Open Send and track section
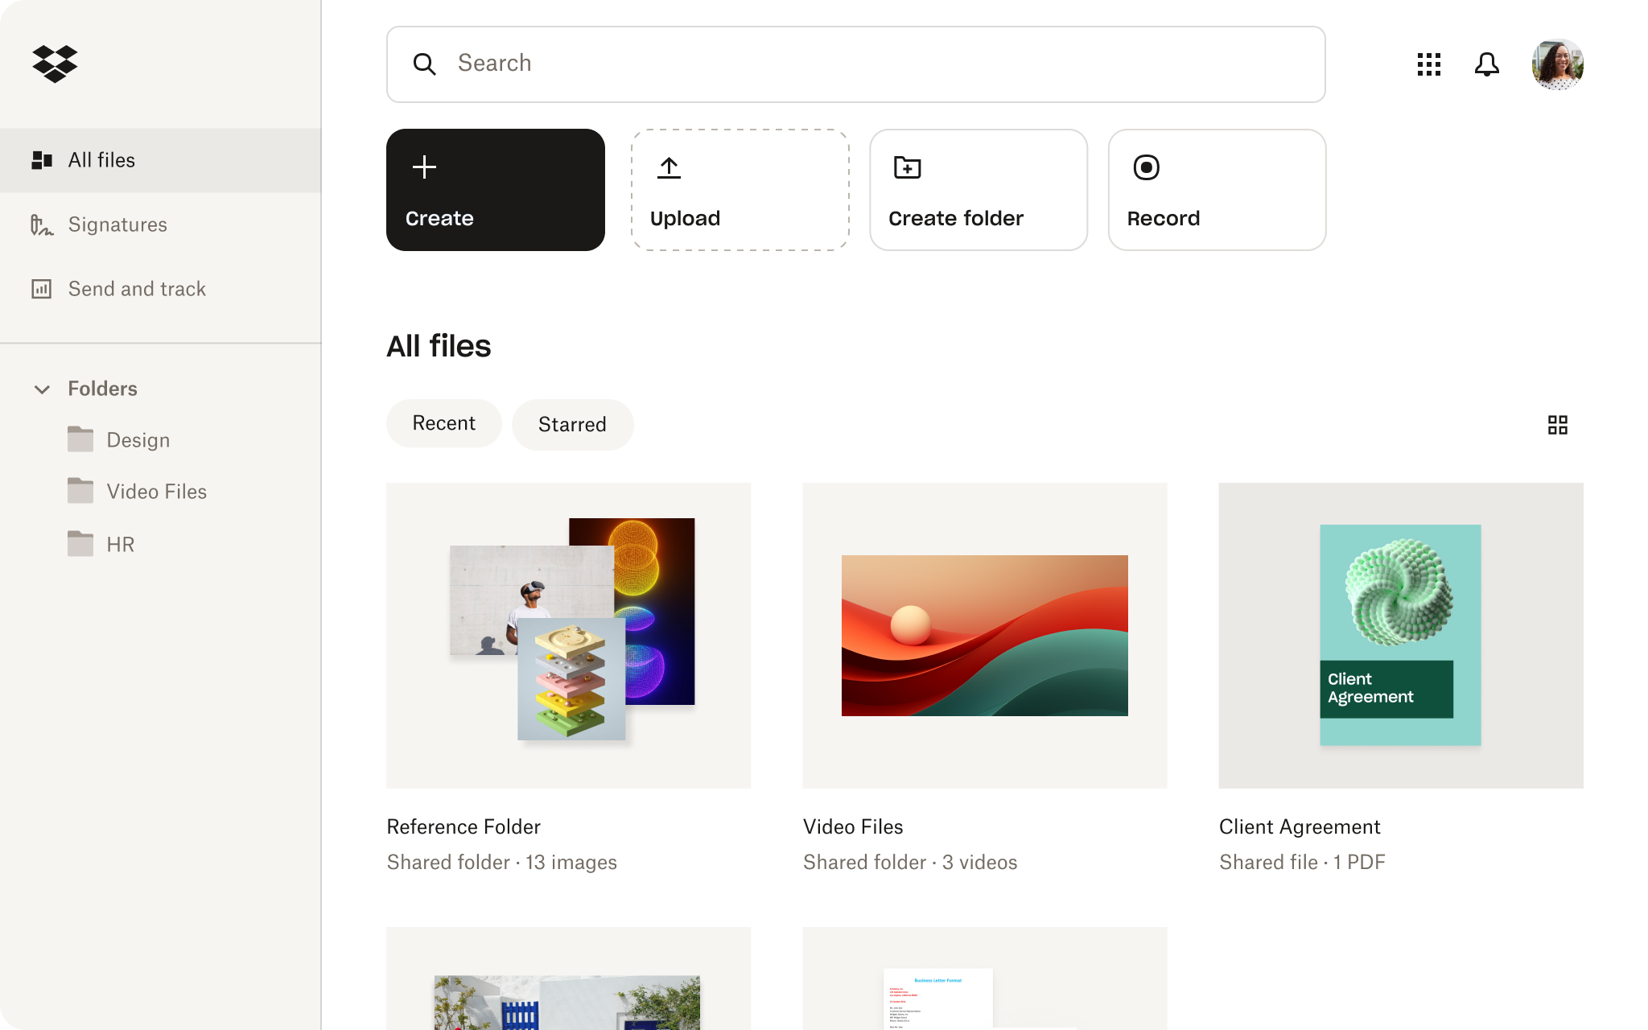This screenshot has height=1030, width=1648. tap(138, 288)
